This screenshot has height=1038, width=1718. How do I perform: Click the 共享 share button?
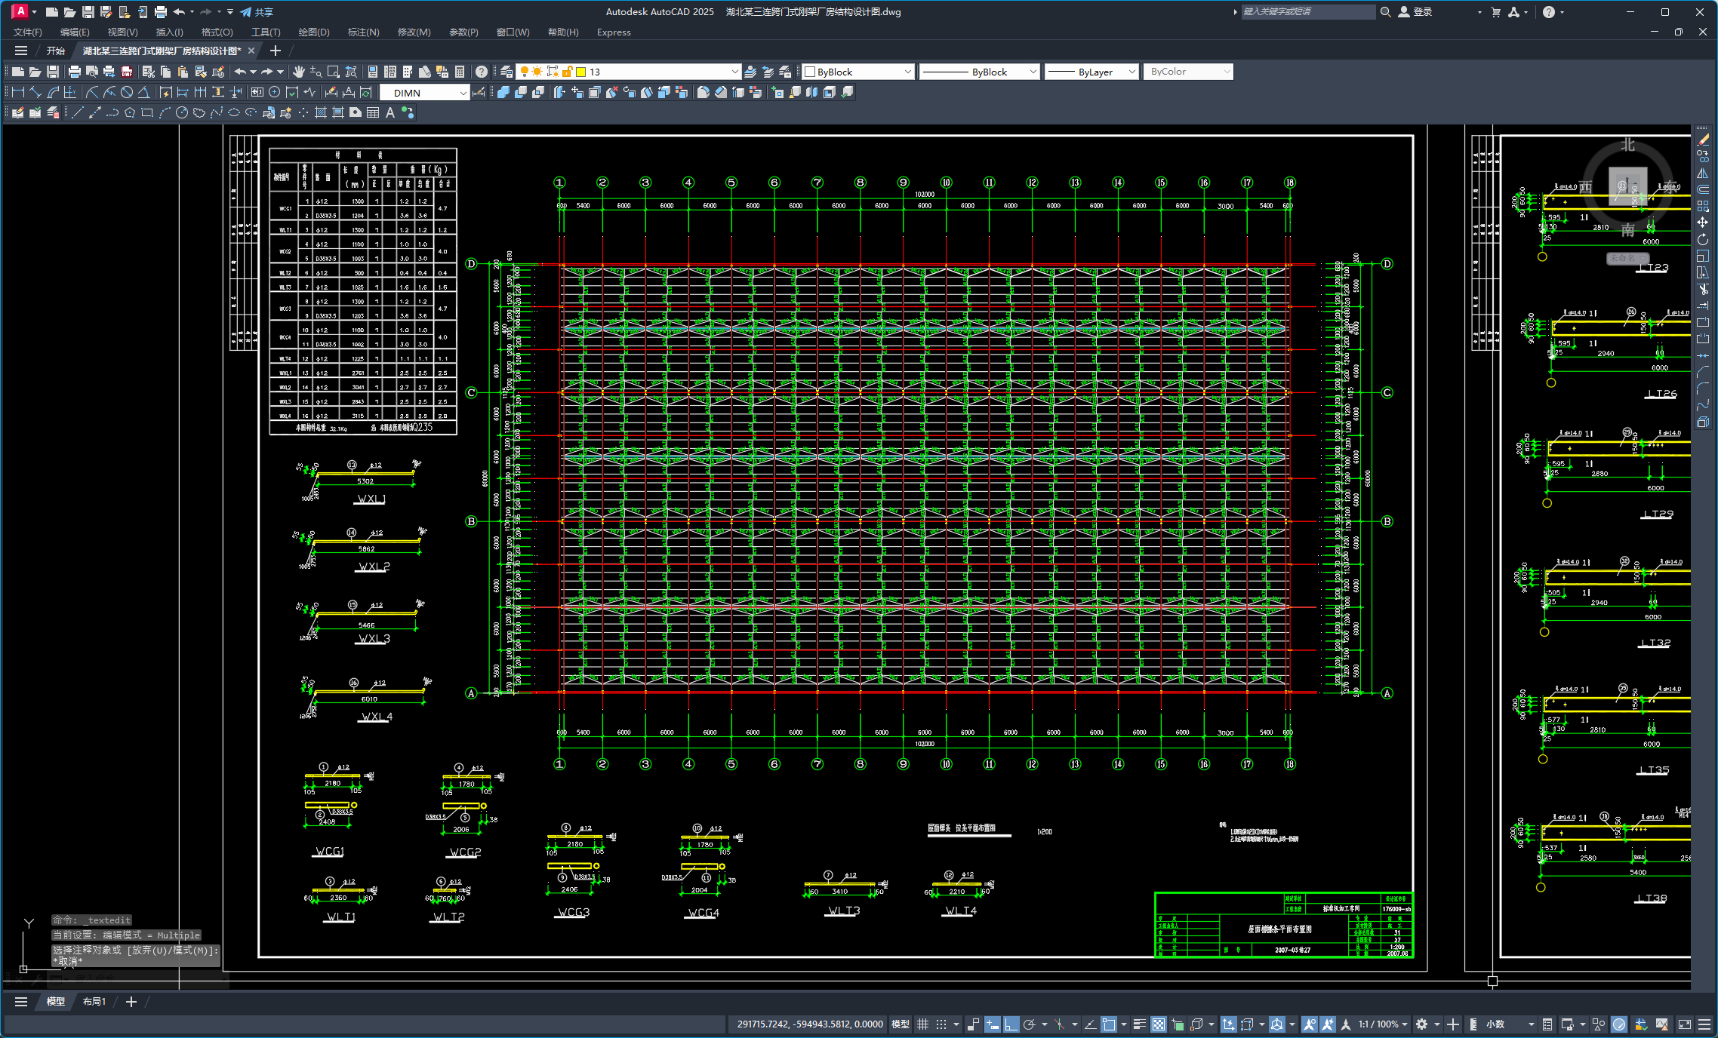tap(257, 12)
